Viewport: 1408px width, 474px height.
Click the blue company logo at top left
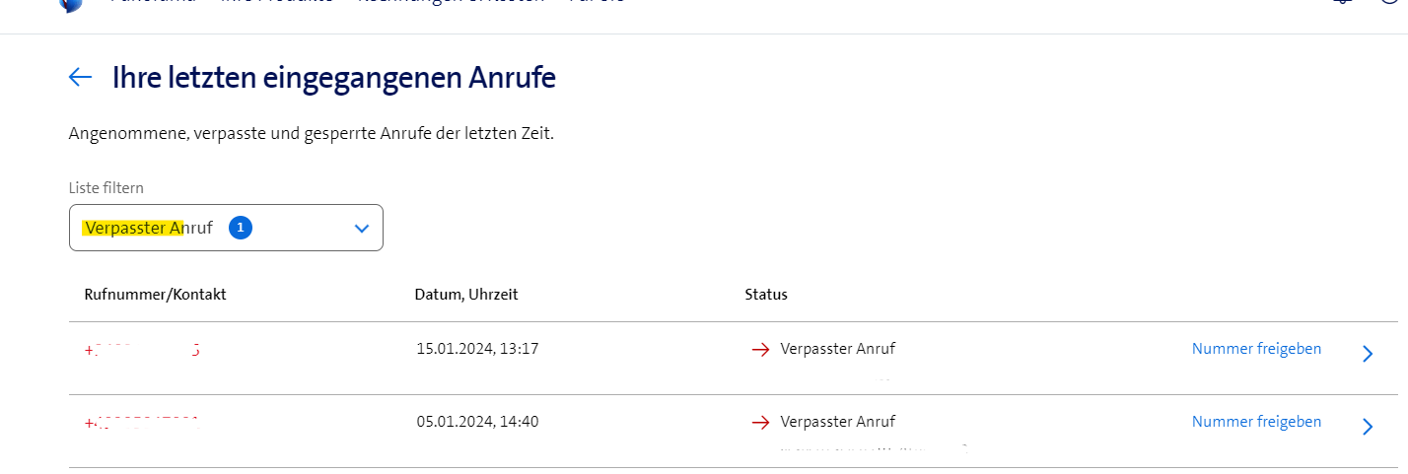[70, 4]
